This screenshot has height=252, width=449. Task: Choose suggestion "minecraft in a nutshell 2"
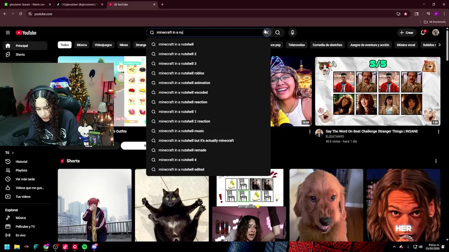[x=208, y=54]
